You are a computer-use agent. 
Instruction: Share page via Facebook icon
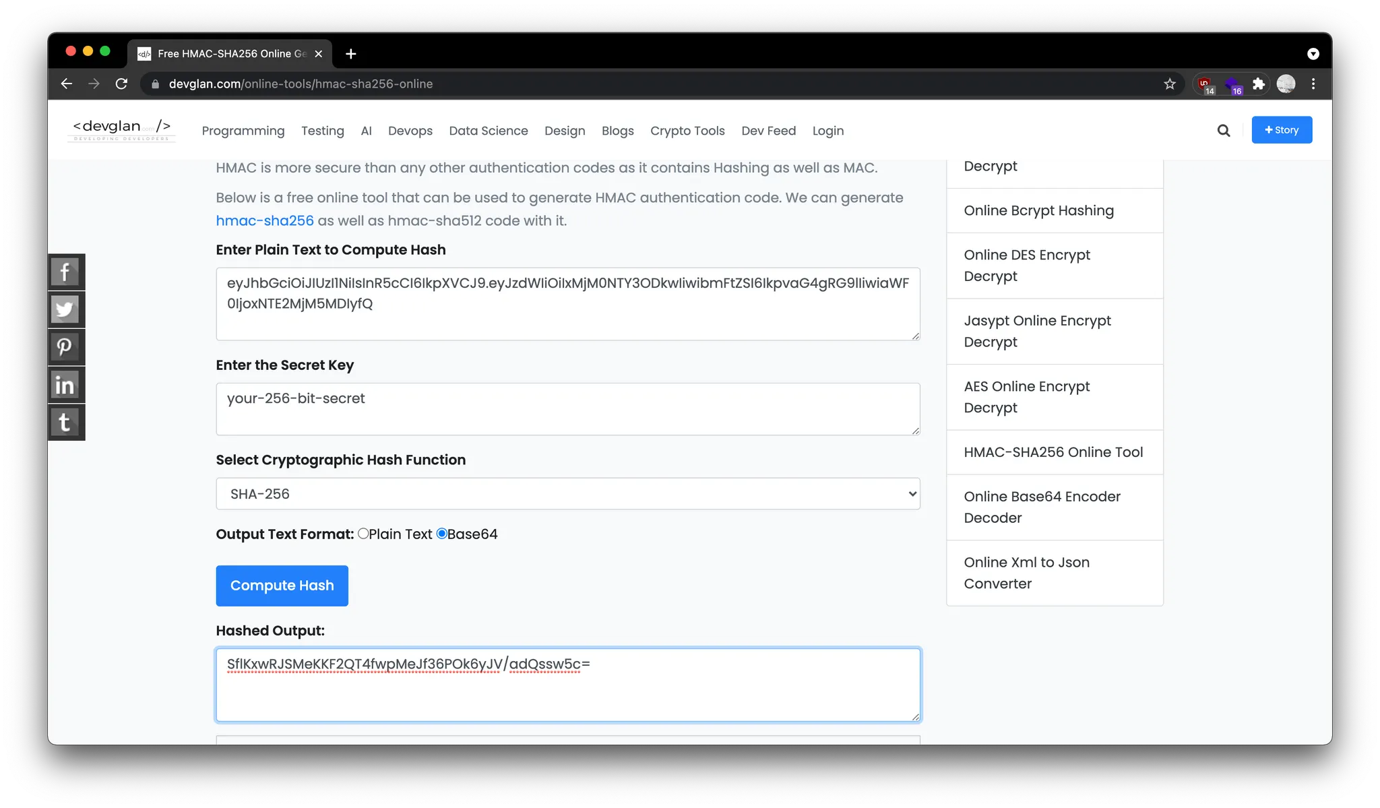(x=65, y=272)
